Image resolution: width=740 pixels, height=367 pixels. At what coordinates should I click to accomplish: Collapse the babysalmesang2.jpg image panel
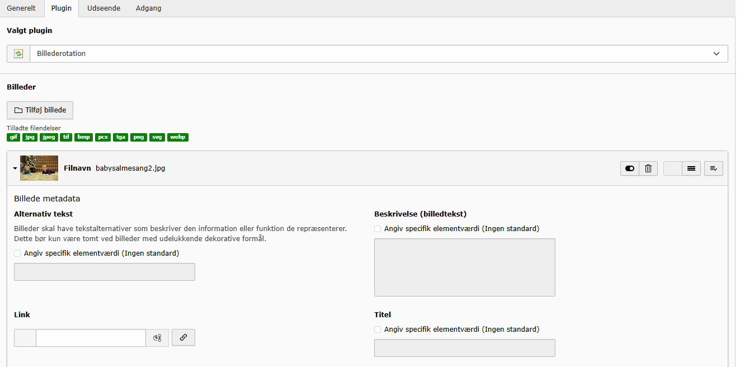click(15, 168)
